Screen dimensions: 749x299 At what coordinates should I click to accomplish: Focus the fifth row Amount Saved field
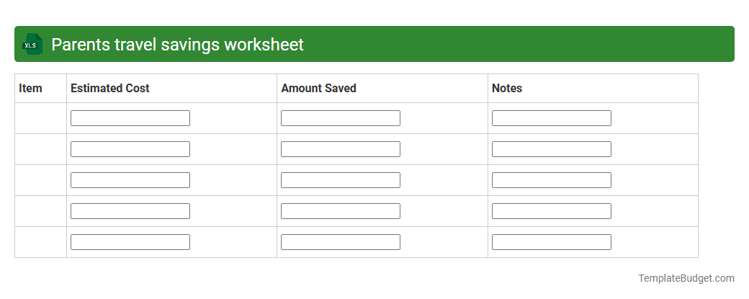point(341,242)
